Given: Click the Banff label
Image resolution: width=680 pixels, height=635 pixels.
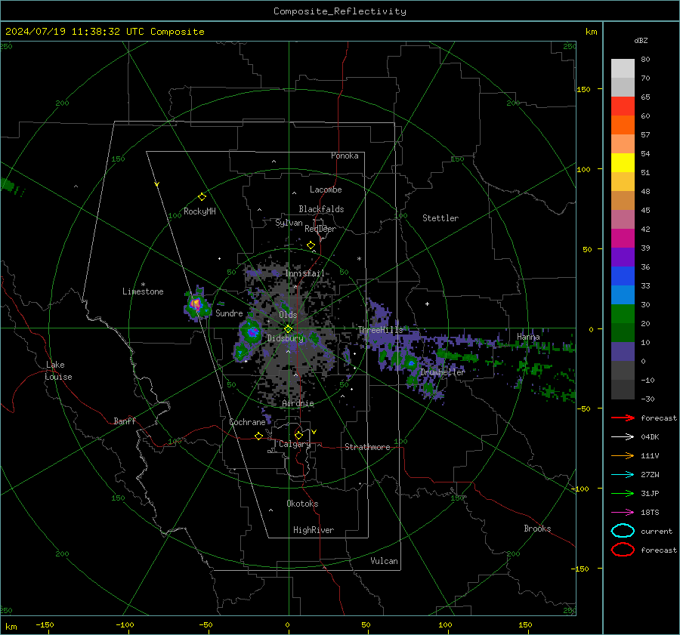Looking at the screenshot, I should (125, 421).
